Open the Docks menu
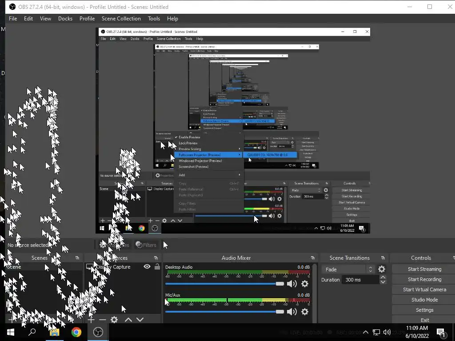 pos(65,19)
